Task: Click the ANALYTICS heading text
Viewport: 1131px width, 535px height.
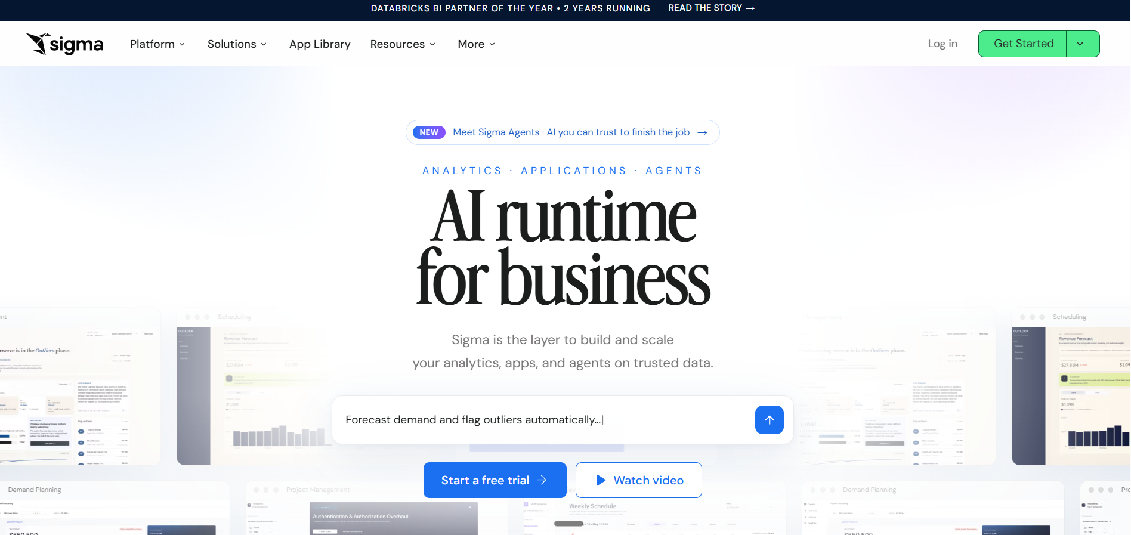Action: coord(462,171)
